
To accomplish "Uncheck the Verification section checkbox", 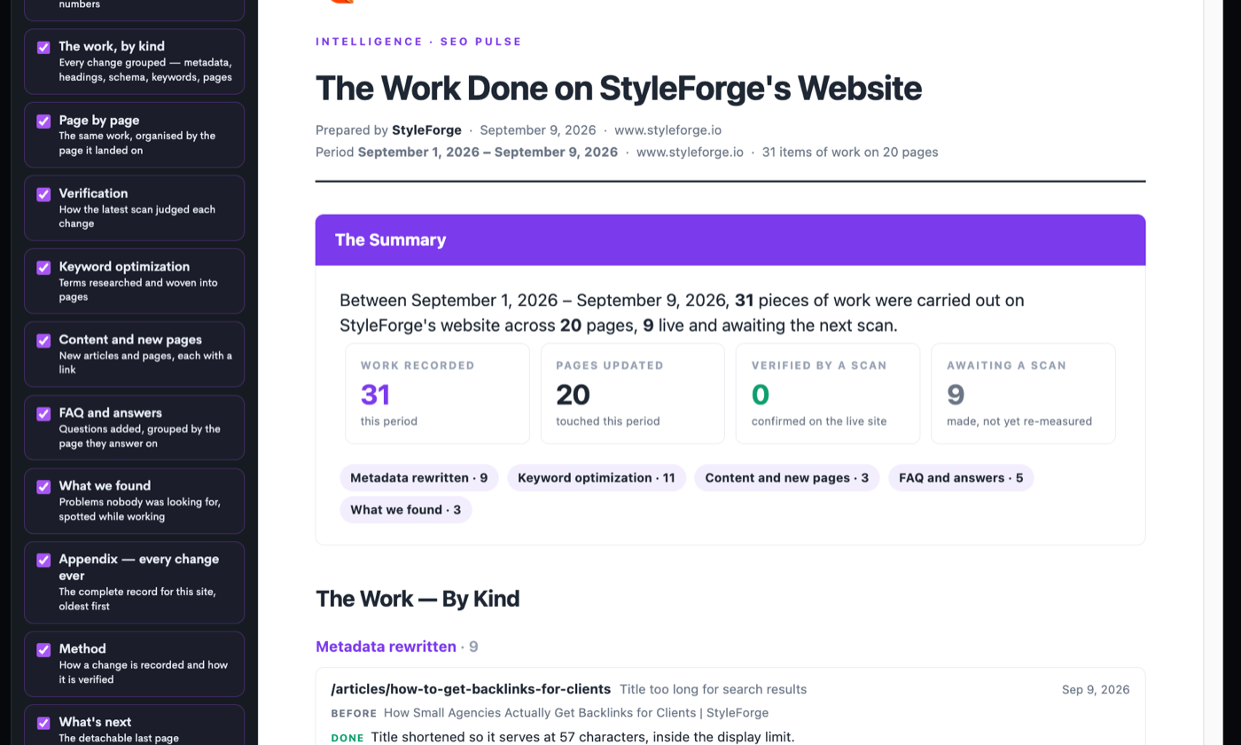I will 43,194.
